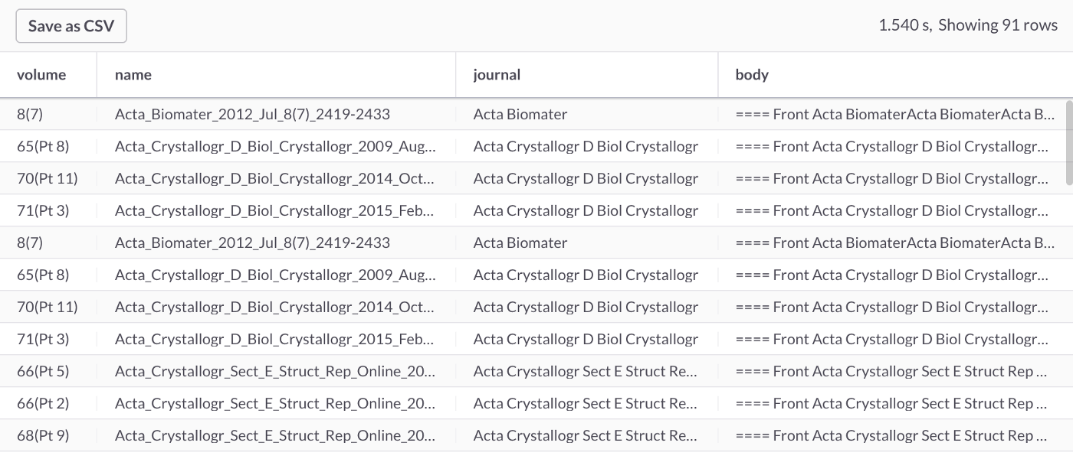Viewport: 1073px width, 459px height.
Task: Select the second Acta_Biomater_2012 name cell
Action: 252,243
